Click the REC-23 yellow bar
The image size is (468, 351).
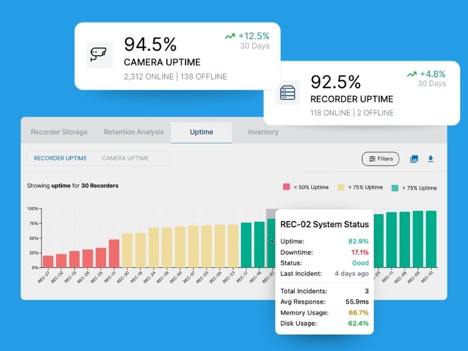coord(233,246)
